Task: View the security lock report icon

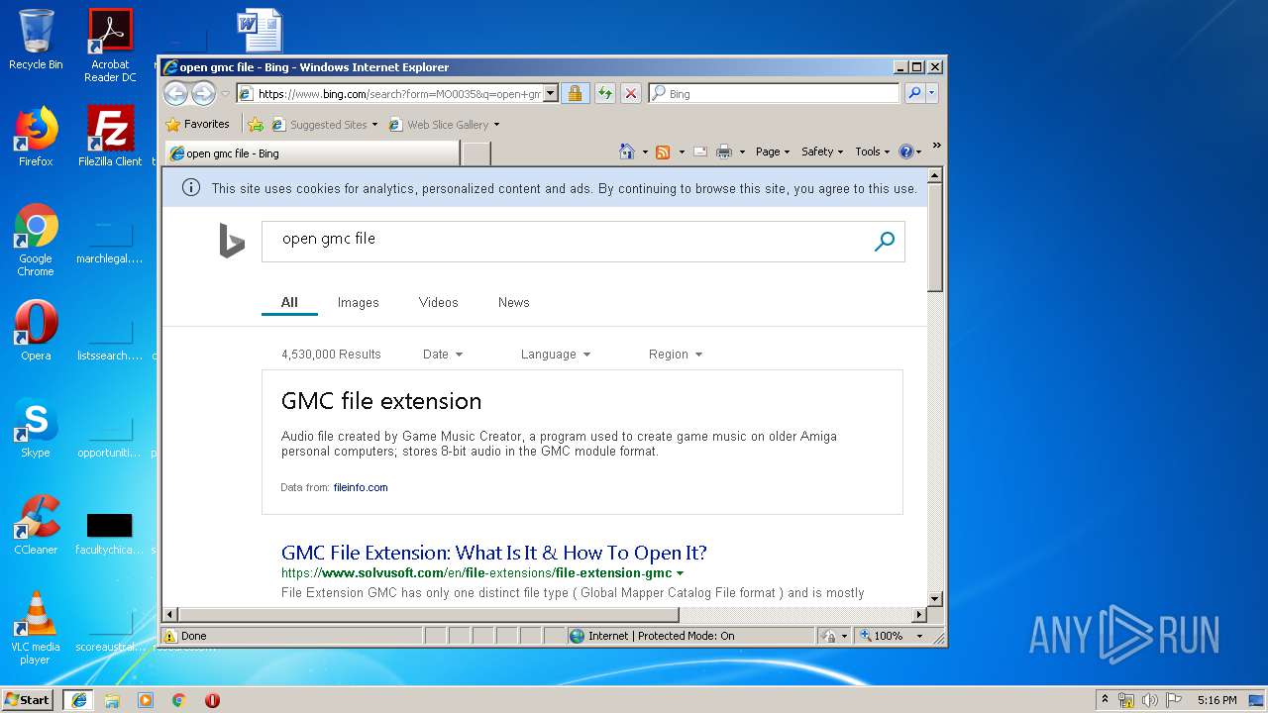Action: tap(575, 94)
